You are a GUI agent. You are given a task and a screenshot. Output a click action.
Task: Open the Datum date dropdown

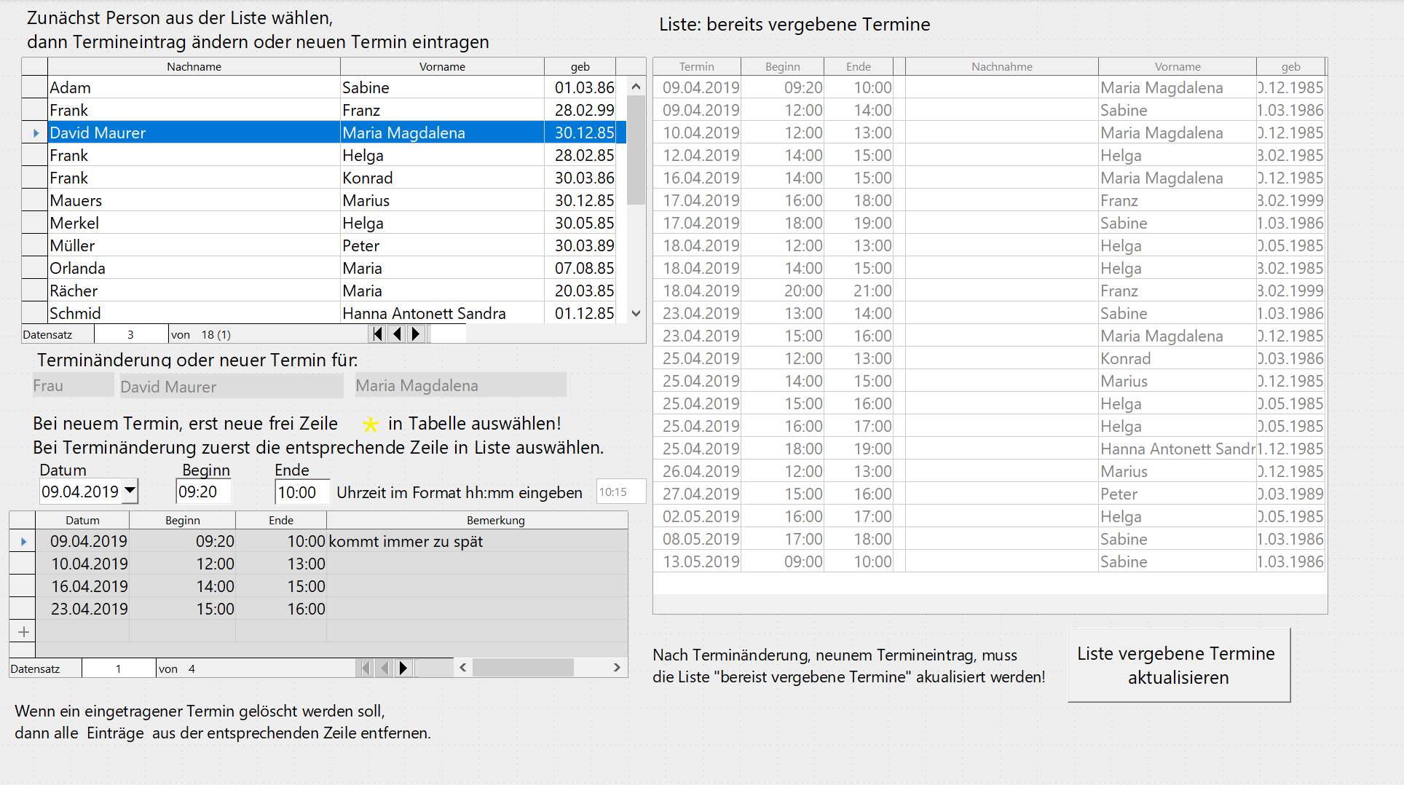coord(130,491)
